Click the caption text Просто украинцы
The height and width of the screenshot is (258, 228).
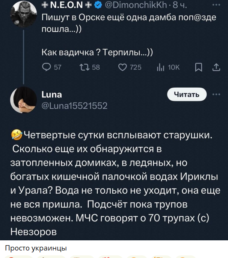36,248
